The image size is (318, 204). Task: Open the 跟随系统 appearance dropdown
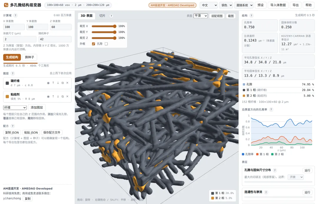point(244,5)
